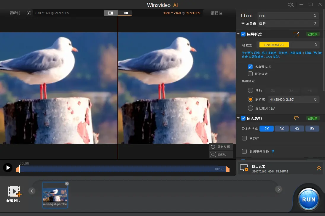
Task: Click the 新增影片 add video icon
Action: [x=14, y=192]
